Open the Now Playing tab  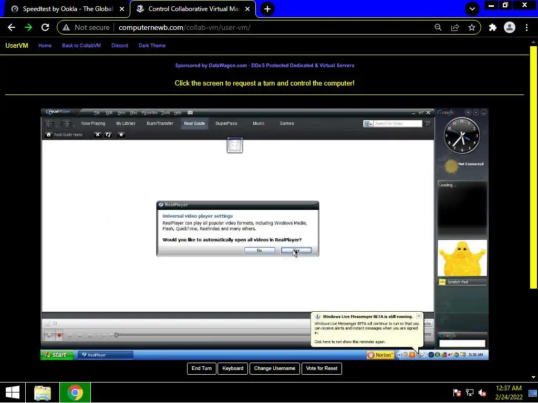pos(93,123)
